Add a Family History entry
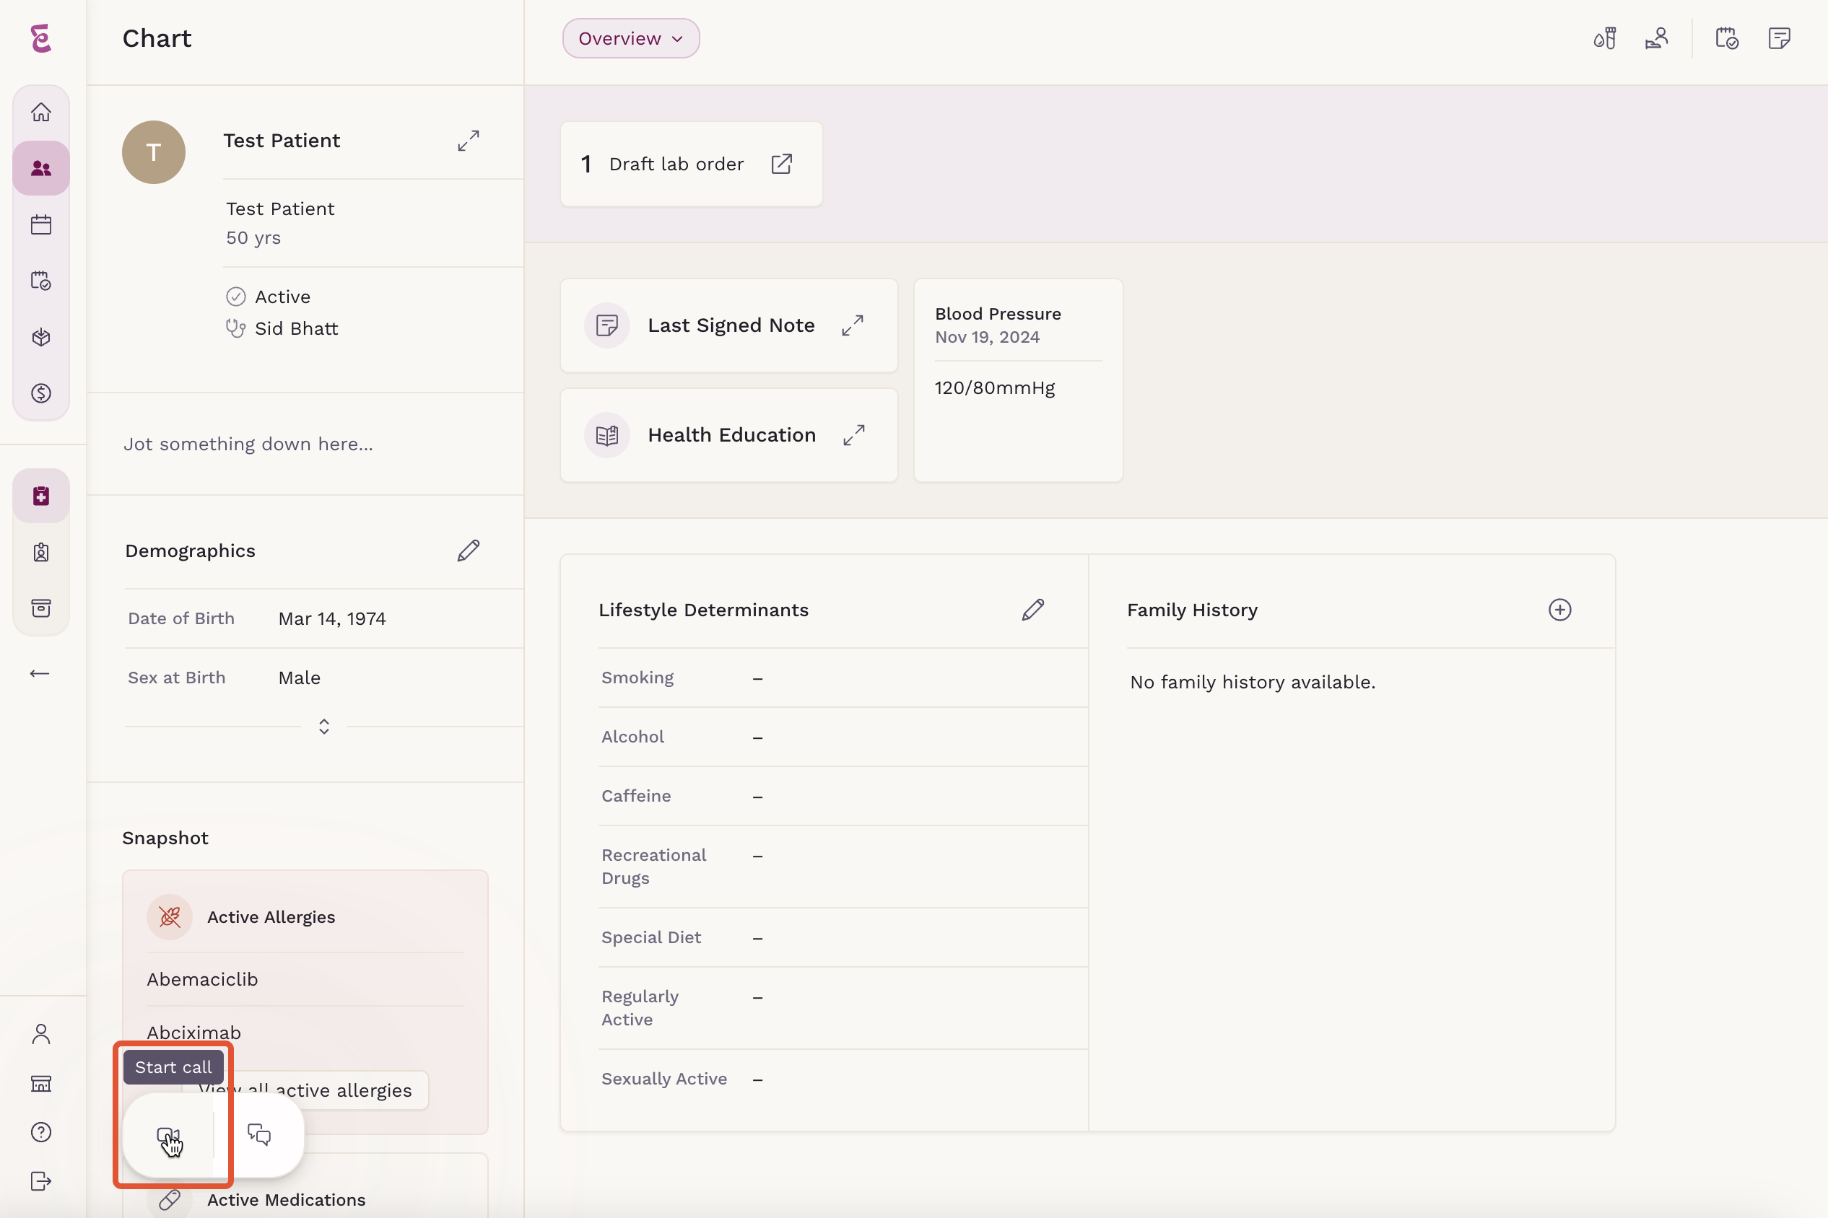Viewport: 1828px width, 1218px height. [x=1559, y=610]
